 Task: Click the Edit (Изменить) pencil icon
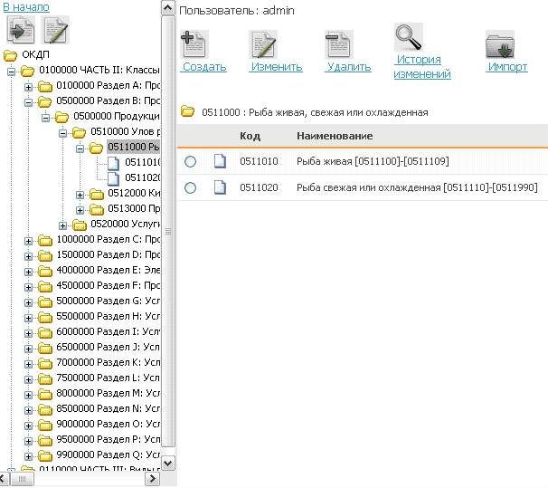[263, 44]
